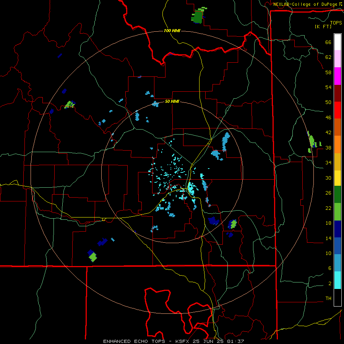
Task: Click the navy blue legend band
Action: coord(338,229)
